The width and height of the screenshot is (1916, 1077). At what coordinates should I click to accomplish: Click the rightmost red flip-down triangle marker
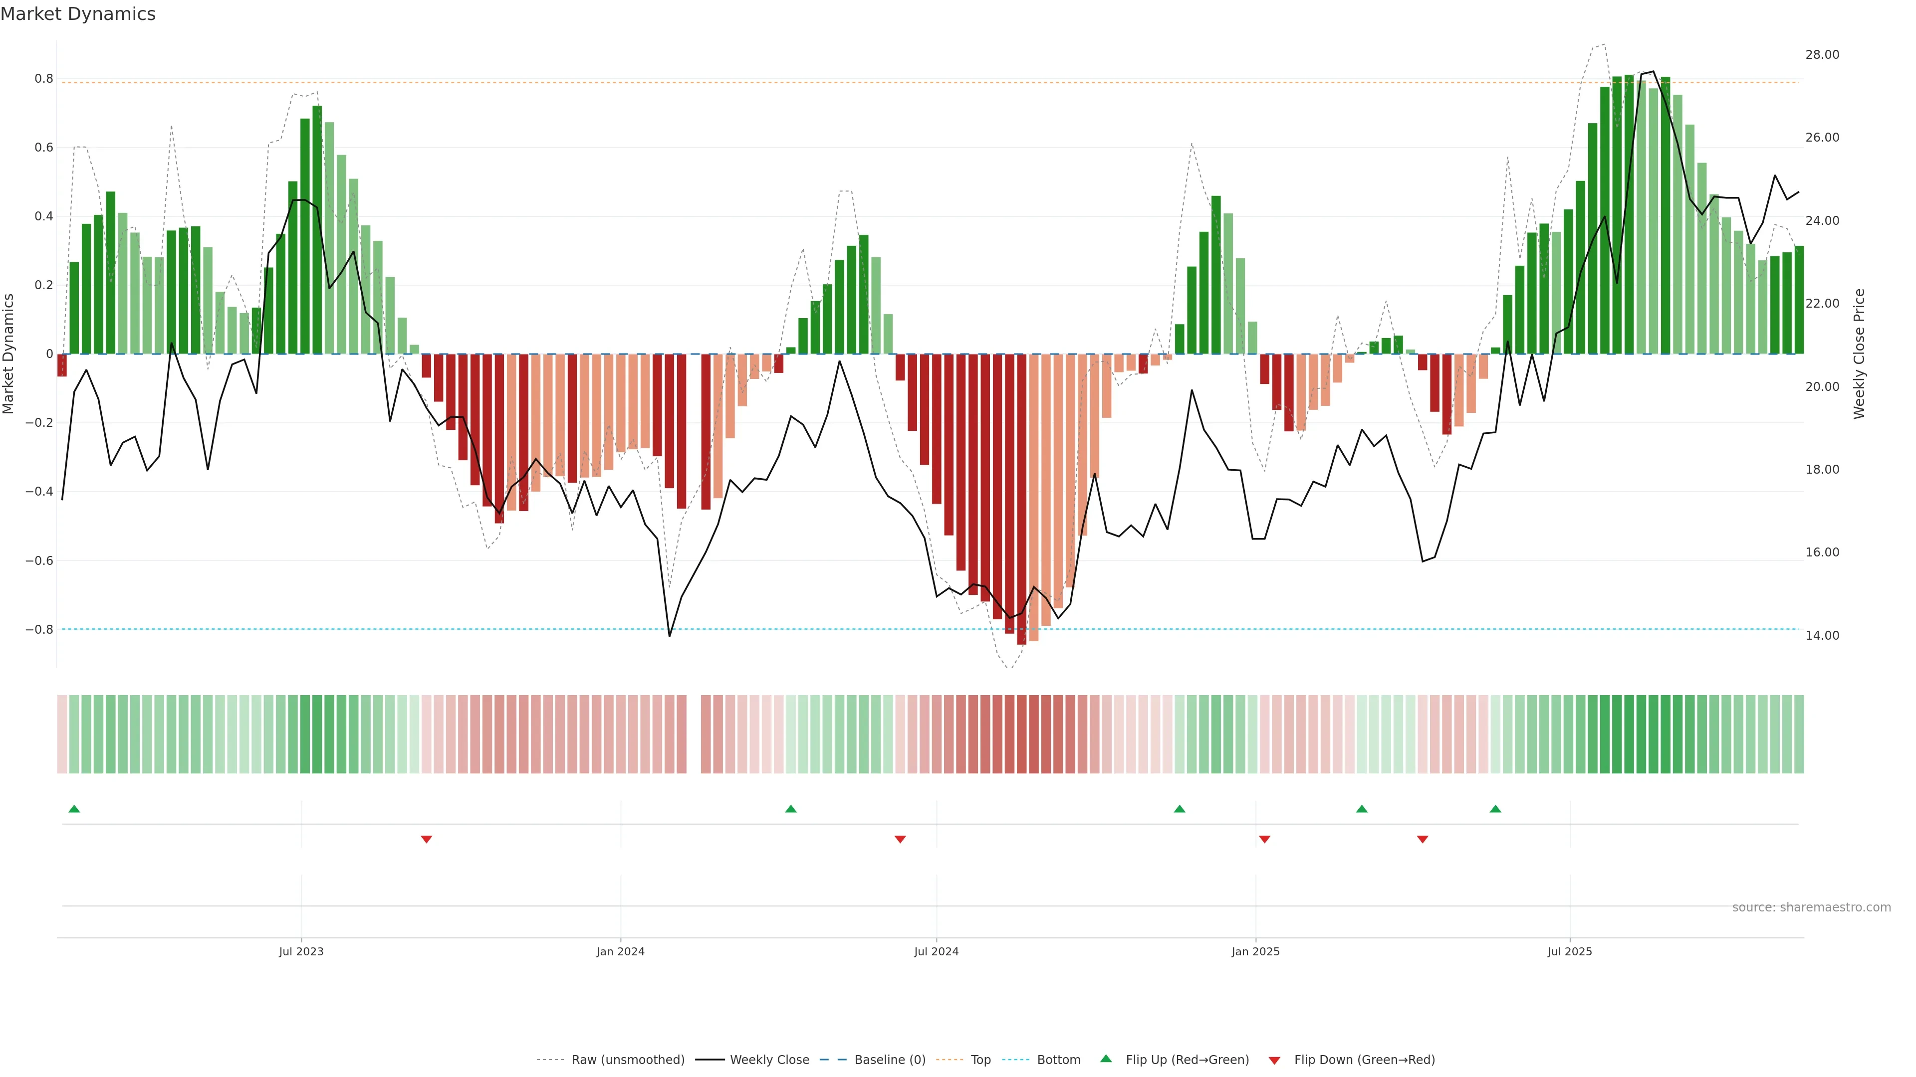tap(1422, 839)
